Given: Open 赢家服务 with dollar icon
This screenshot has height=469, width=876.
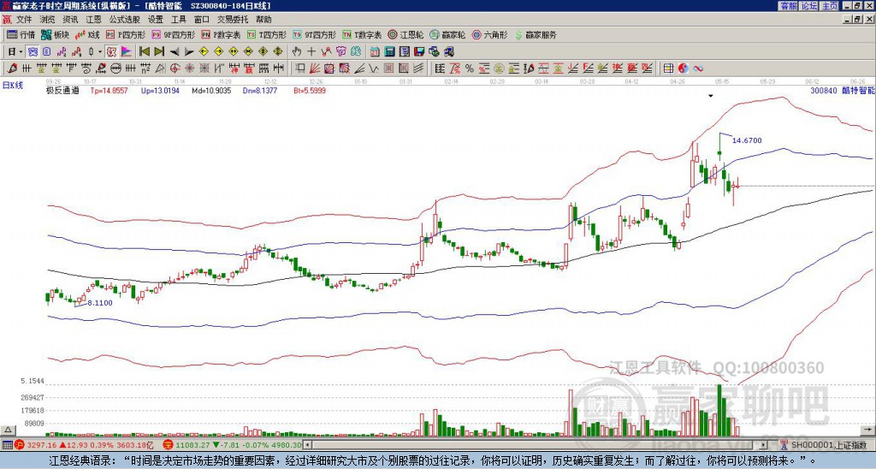Looking at the screenshot, I should click(x=536, y=34).
